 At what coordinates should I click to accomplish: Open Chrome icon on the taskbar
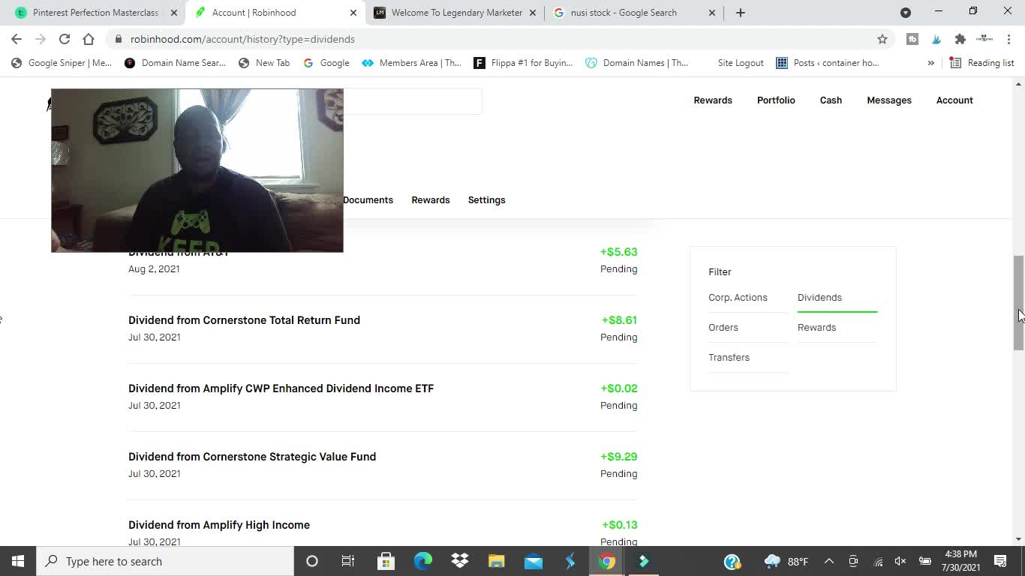point(607,561)
